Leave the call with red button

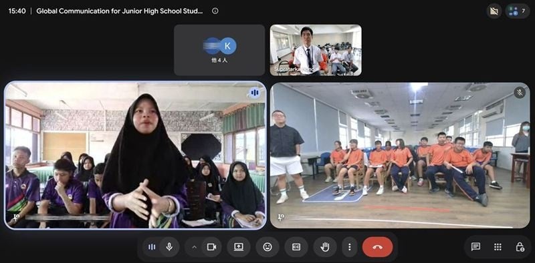377,247
